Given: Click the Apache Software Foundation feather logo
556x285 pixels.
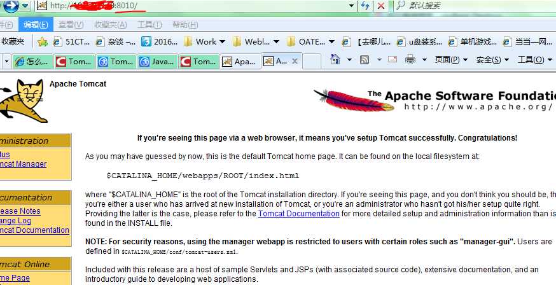Looking at the screenshot, I should [x=434, y=101].
